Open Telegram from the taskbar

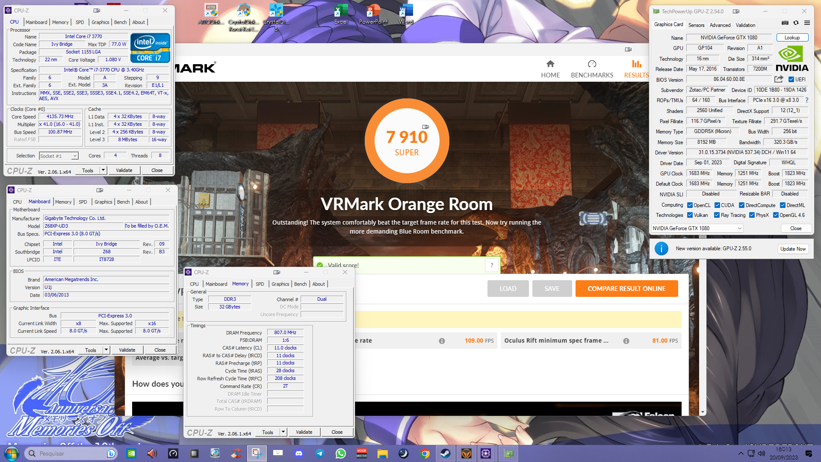pos(320,453)
